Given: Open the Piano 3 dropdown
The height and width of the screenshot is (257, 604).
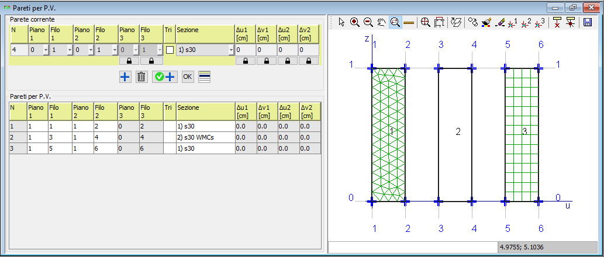Looking at the screenshot, I should (135, 50).
